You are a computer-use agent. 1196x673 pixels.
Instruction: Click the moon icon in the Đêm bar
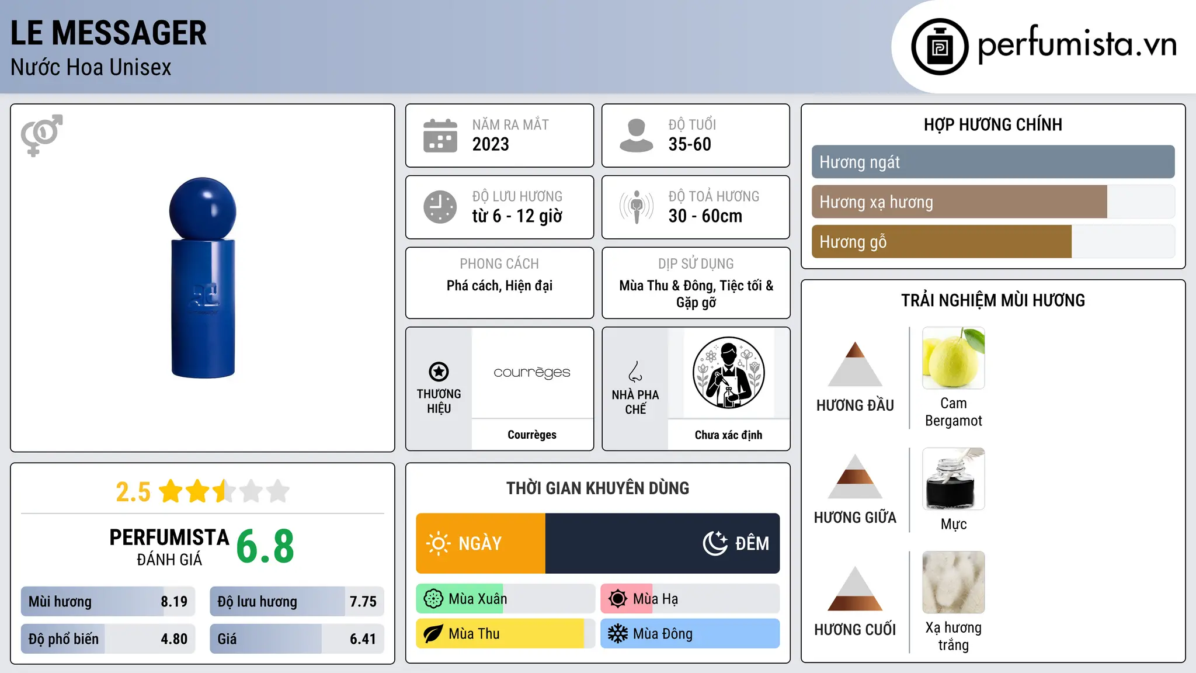tap(715, 543)
